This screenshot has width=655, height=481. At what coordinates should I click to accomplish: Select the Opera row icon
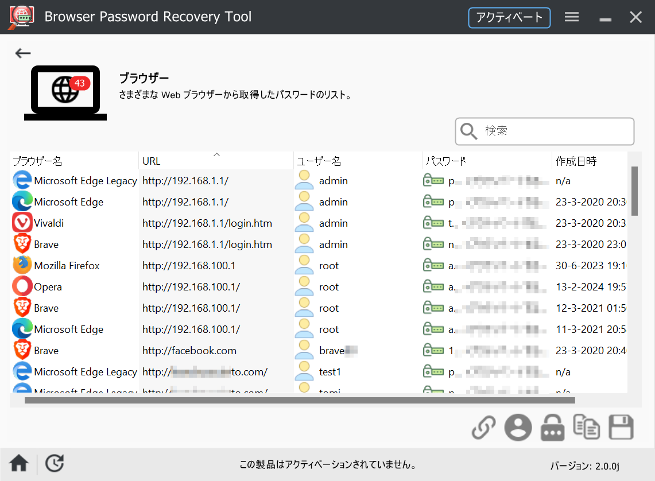click(x=22, y=286)
